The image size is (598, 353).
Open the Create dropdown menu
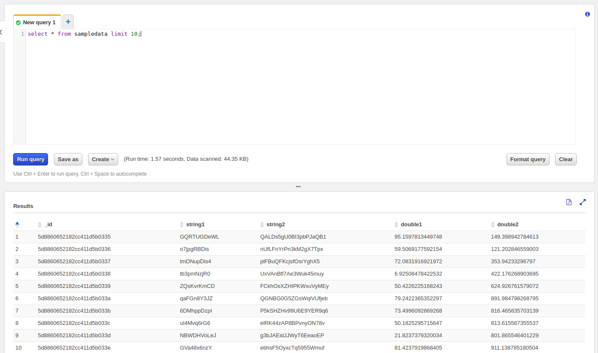(x=103, y=159)
